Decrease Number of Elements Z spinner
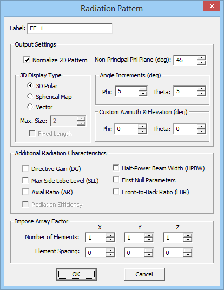Screen dimensions: 224x290 pos(188,240)
